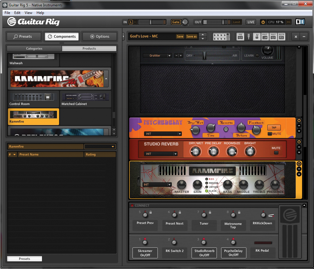
Task: Expand the Rammfire preset filter dropdown
Action: [113, 147]
